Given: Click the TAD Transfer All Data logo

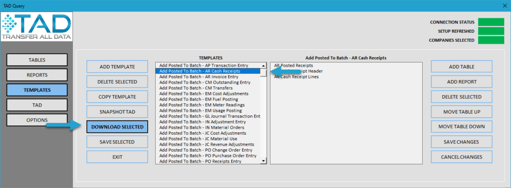Looking at the screenshot, I should [x=36, y=27].
